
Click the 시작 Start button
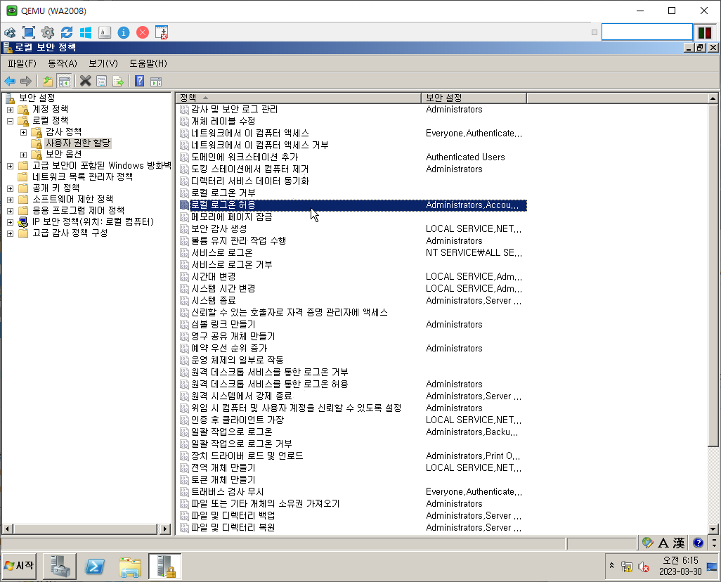[19, 566]
